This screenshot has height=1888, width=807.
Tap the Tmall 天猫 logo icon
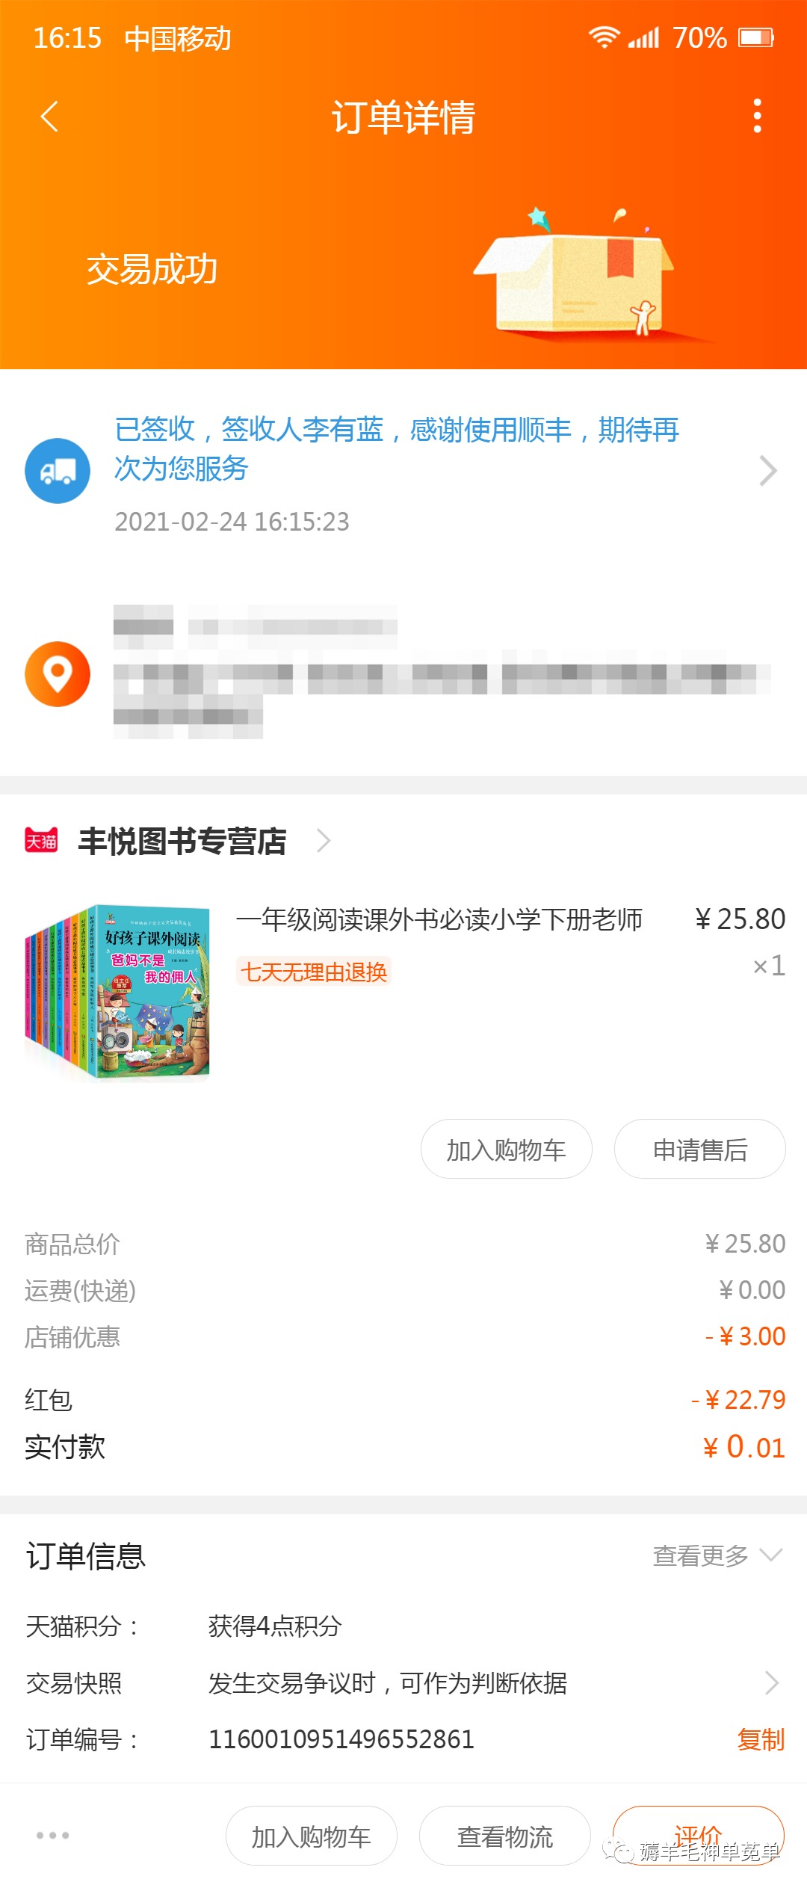coord(41,841)
